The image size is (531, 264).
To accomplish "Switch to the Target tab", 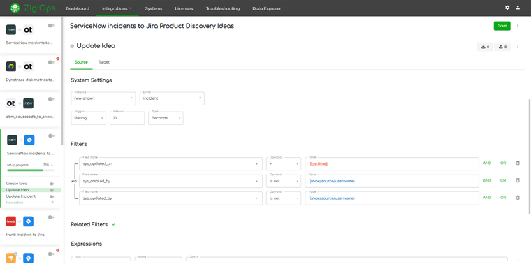I will click(103, 62).
